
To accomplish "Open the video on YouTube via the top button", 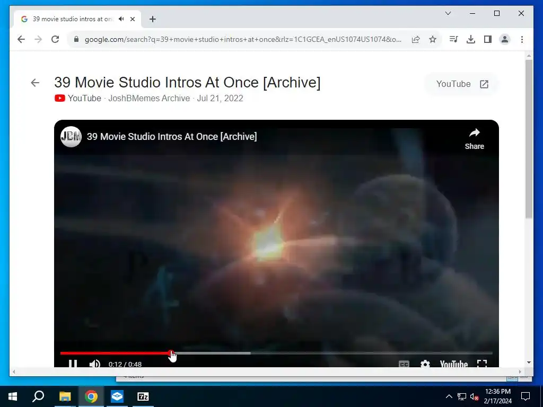I will click(x=462, y=84).
